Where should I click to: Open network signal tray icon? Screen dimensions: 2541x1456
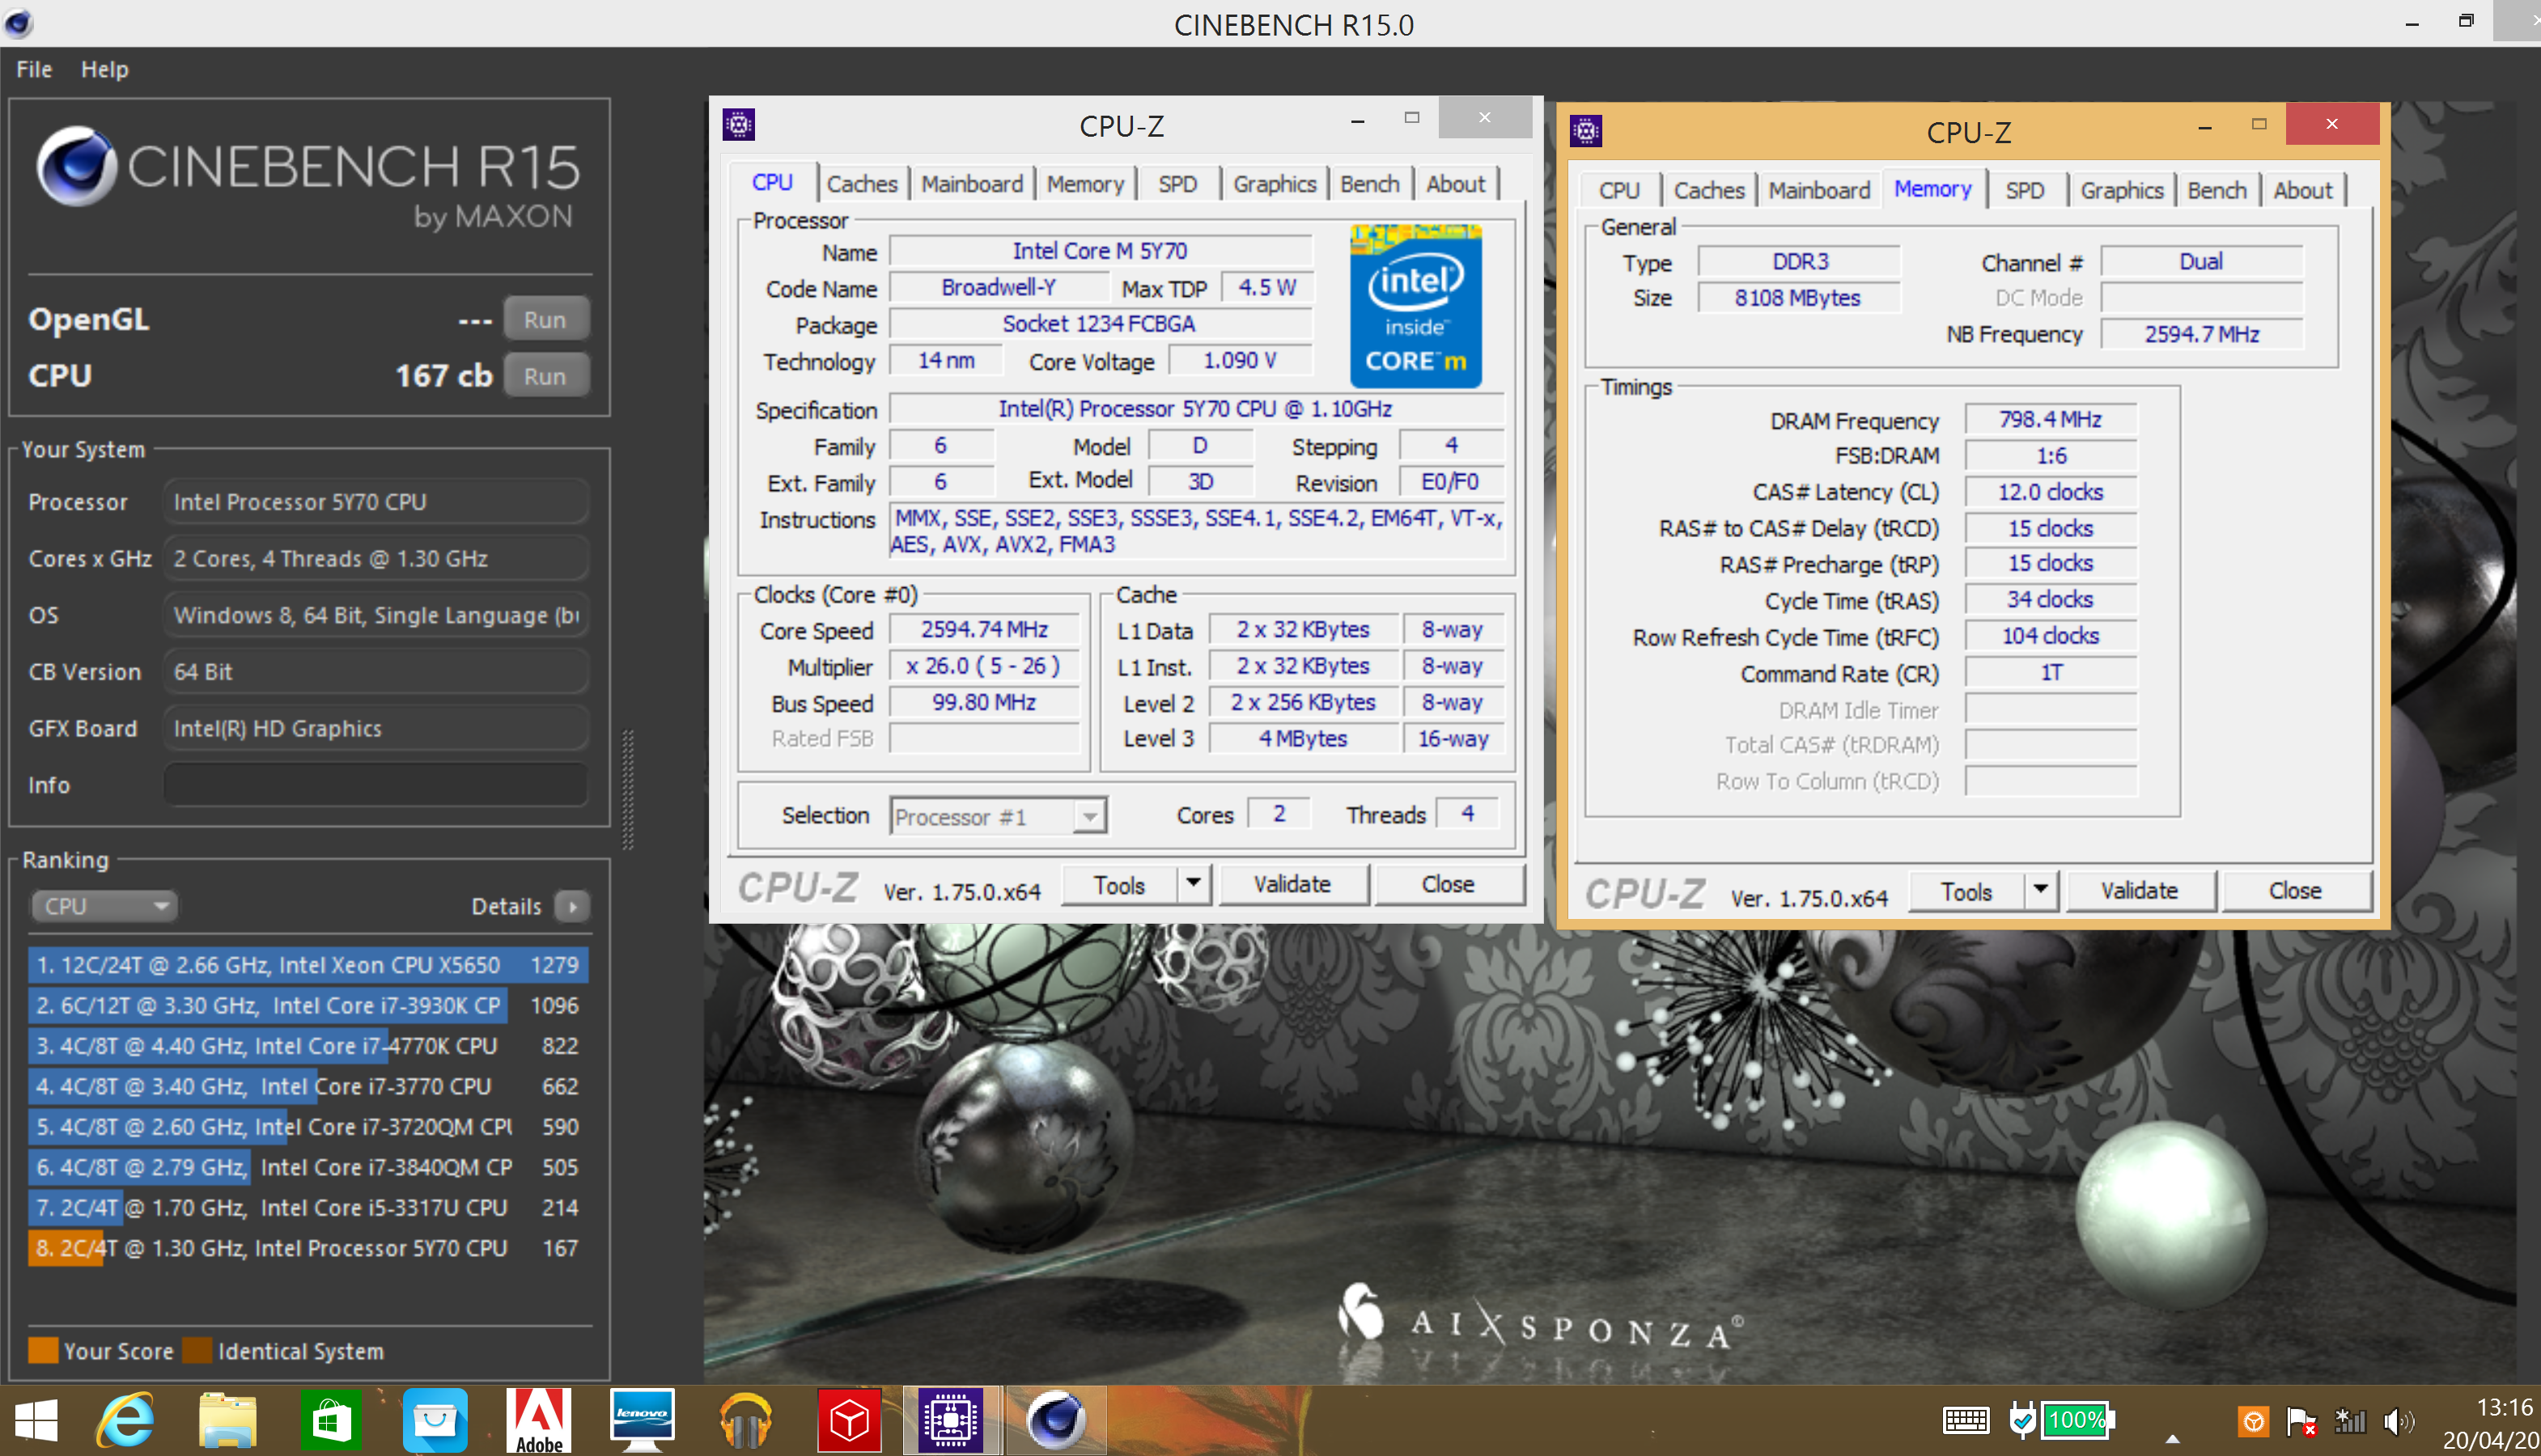[2350, 1421]
